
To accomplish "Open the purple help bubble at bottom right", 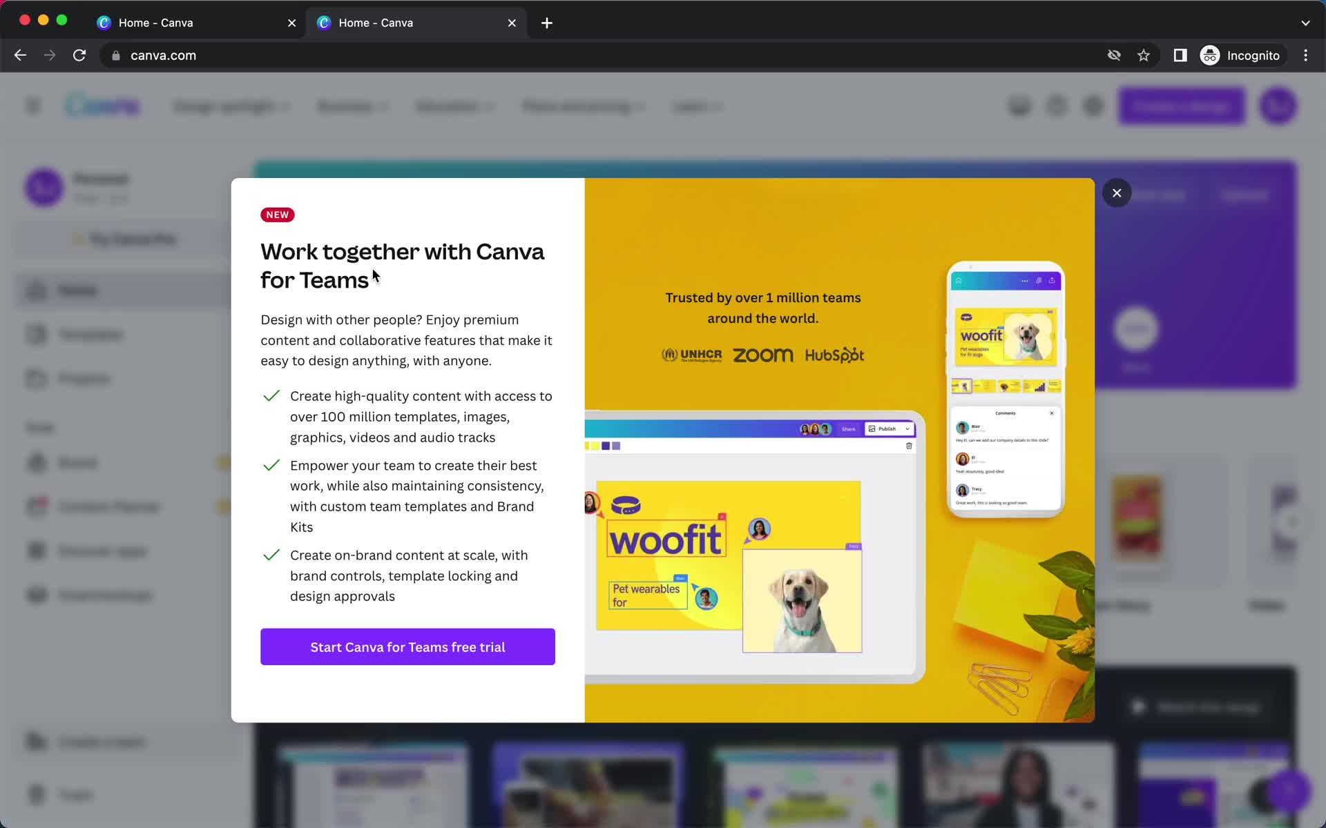I will tap(1289, 791).
